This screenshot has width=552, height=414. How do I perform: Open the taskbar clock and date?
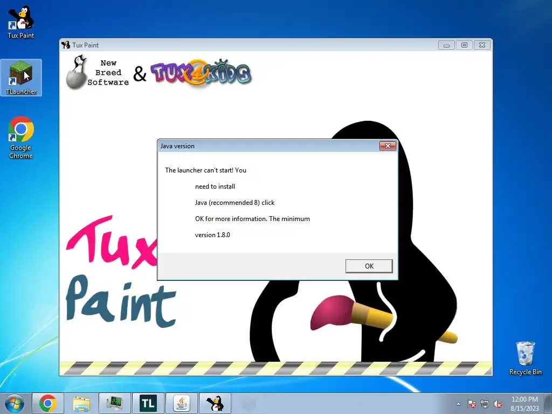point(525,404)
